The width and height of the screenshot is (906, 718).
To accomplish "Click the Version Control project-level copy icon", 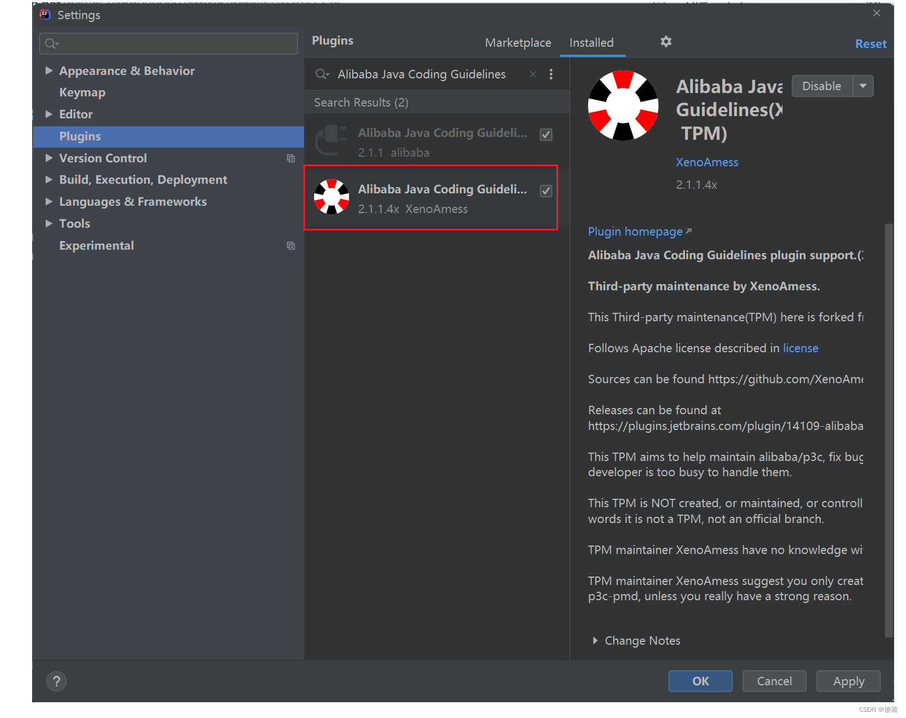I will click(291, 158).
